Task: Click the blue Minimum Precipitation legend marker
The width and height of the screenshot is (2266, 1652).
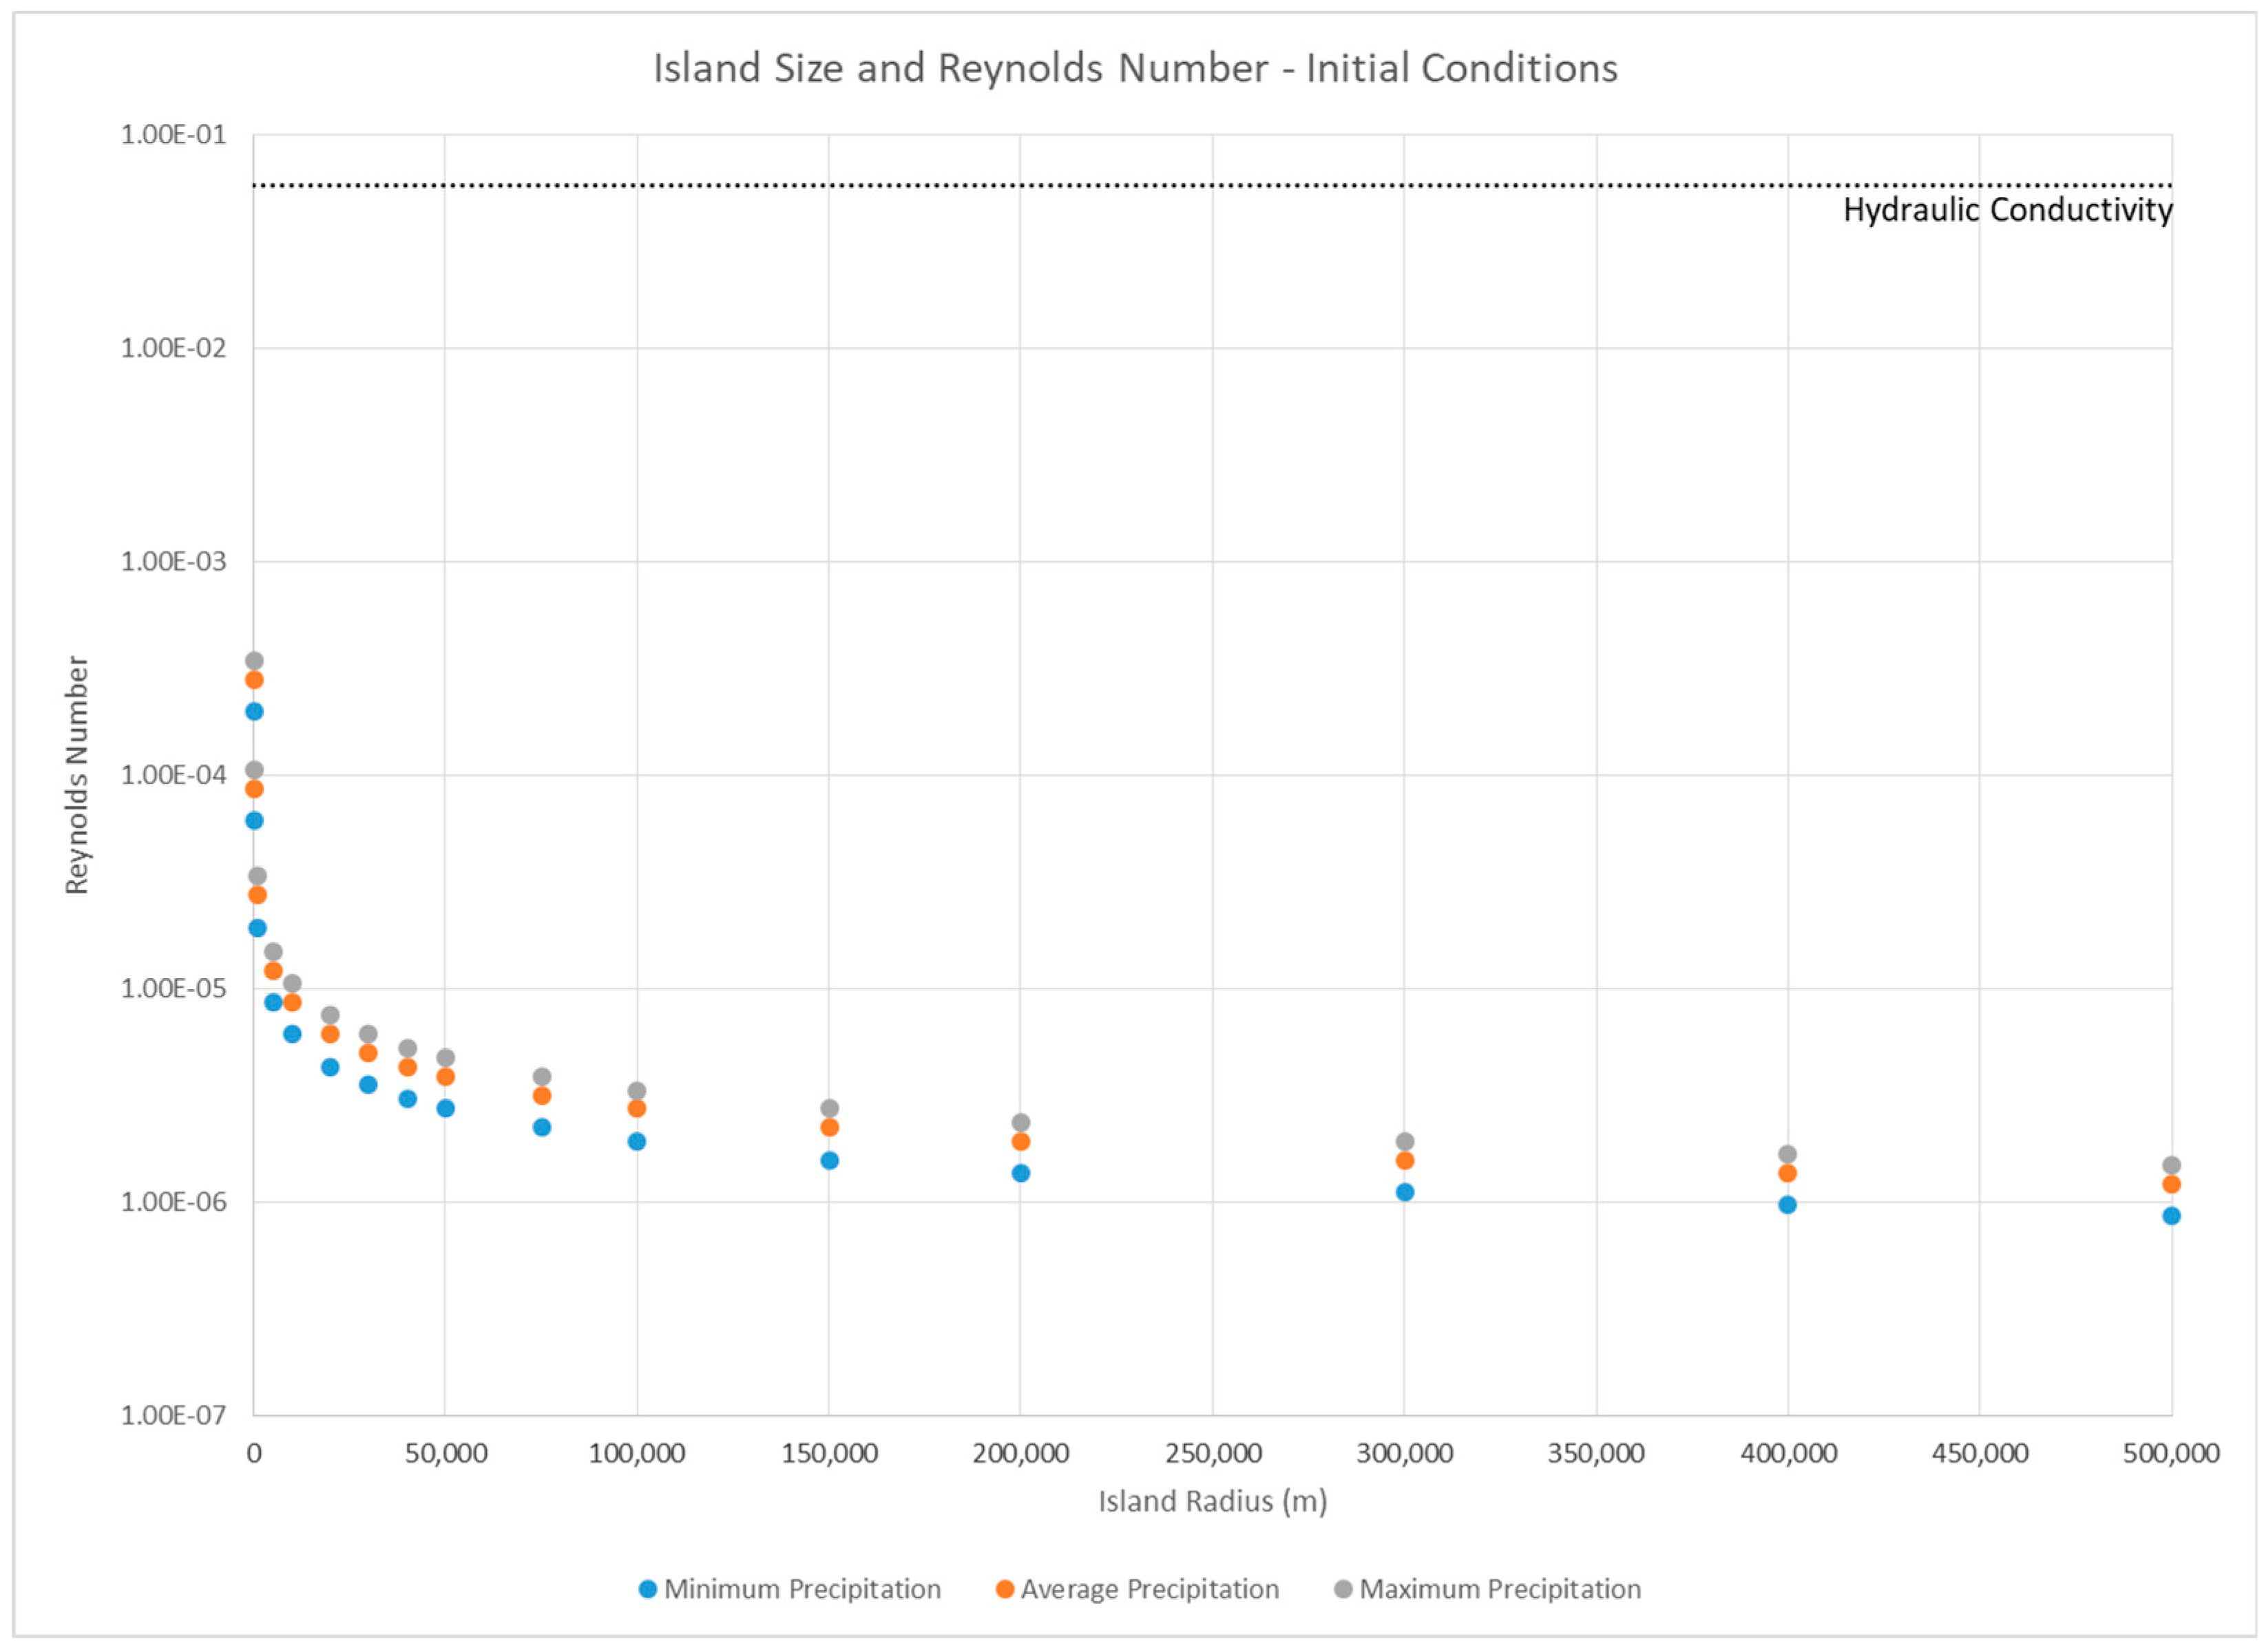Action: [647, 1589]
